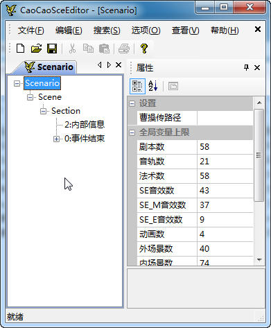271x328 pixels.
Task: Click the 就绪 status bar text
Action: (x=15, y=317)
